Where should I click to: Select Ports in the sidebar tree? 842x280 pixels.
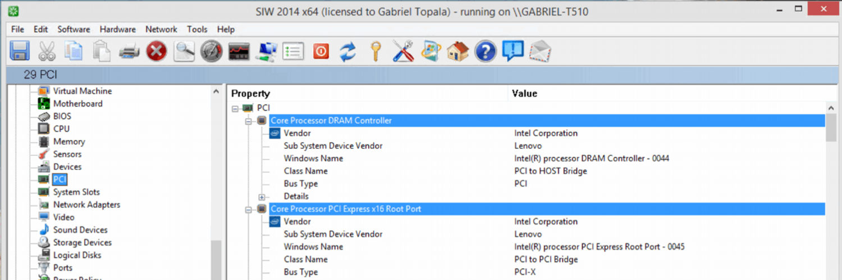pyautogui.click(x=63, y=268)
